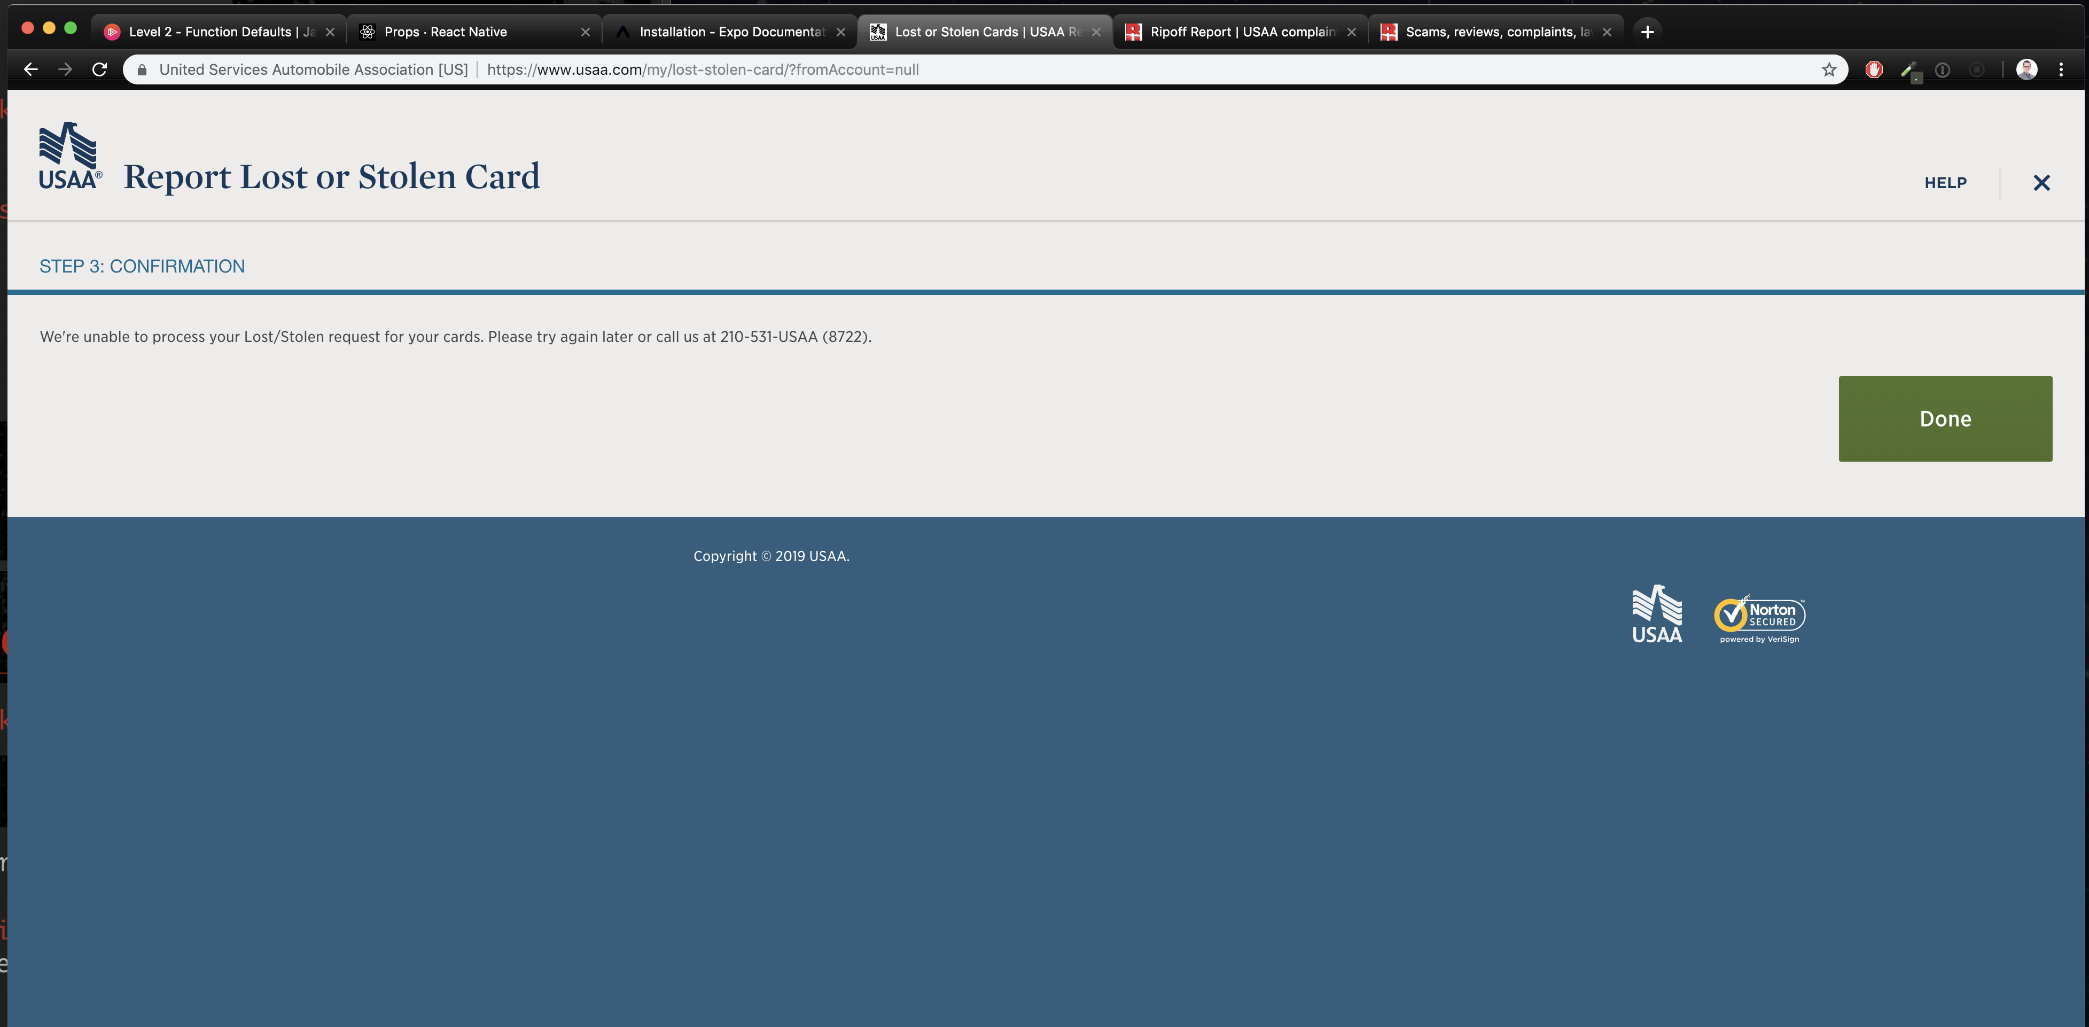This screenshot has height=1027, width=2089.
Task: Open the Chrome three-dot menu
Action: pos(2061,70)
